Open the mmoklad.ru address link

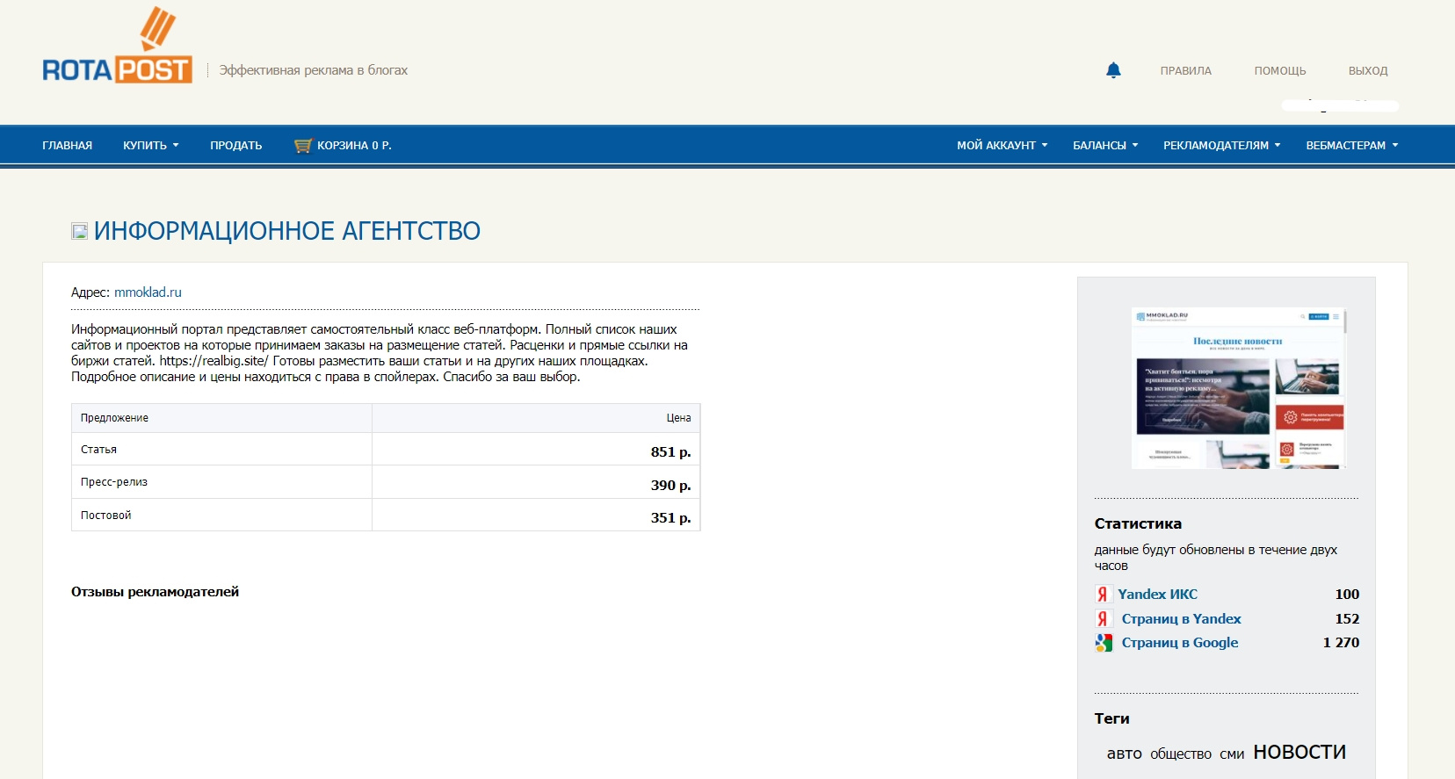point(148,292)
